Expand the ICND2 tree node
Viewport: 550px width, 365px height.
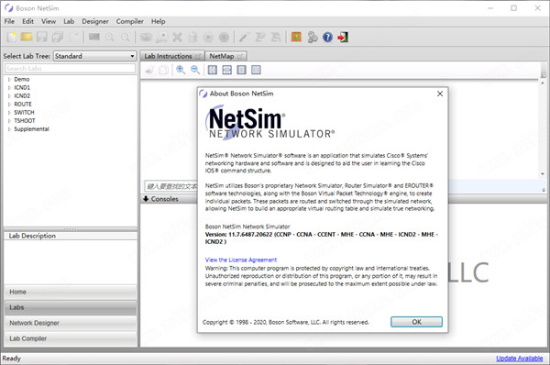pos(9,95)
